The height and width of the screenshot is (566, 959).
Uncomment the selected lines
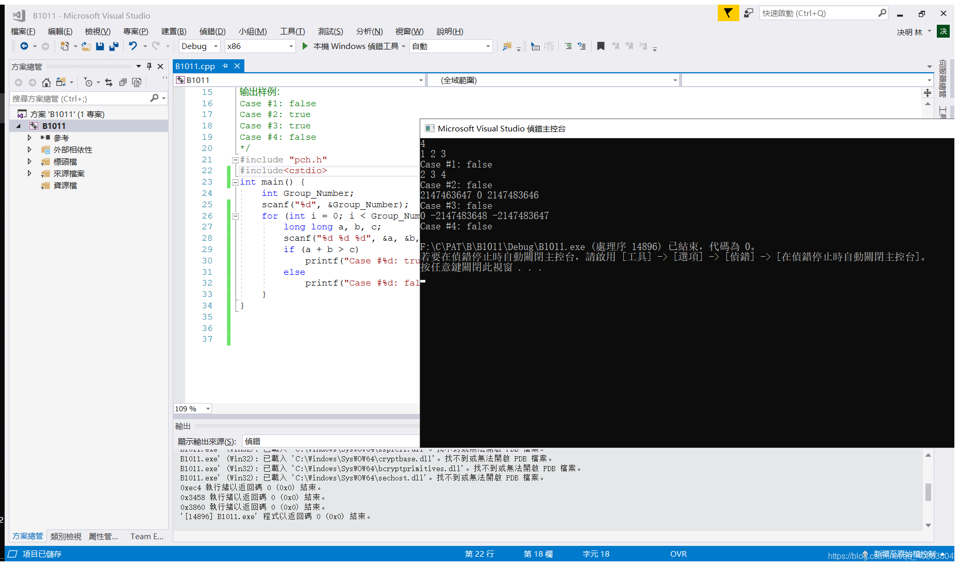click(x=582, y=46)
